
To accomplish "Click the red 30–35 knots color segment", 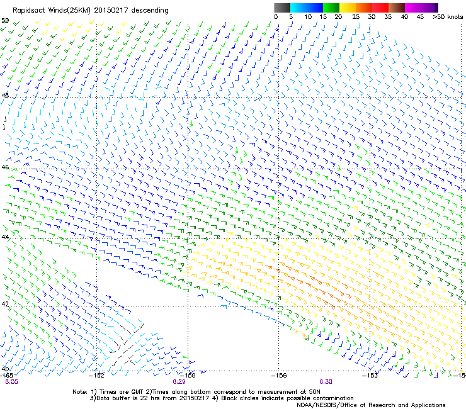I will click(380, 8).
